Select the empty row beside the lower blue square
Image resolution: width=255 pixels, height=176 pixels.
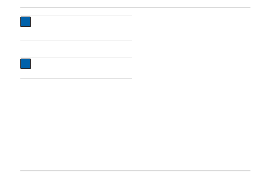pos(76,68)
